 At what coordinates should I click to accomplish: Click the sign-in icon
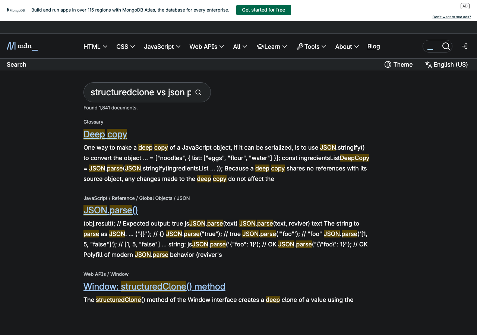coord(464,46)
